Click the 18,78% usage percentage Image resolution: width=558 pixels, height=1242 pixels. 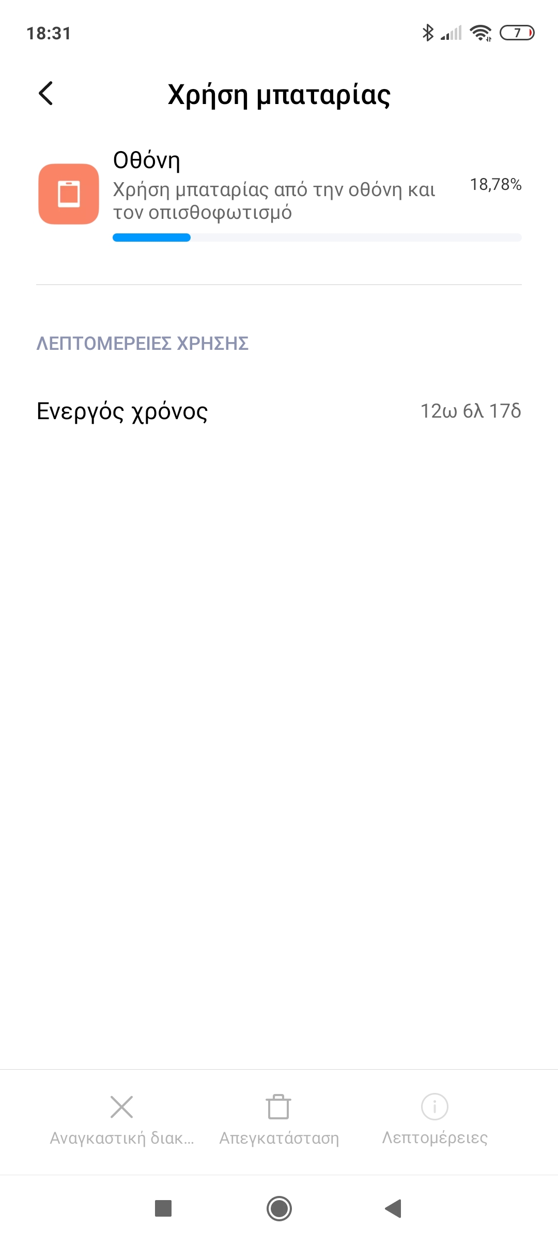(x=495, y=184)
